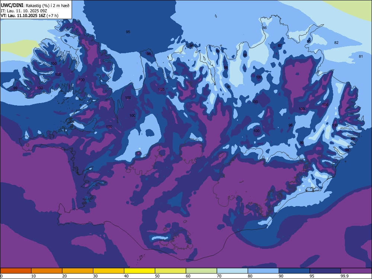Click the '81' humidity value on the map
Image resolution: width=372 pixels, height=279 pixels.
(x=361, y=57)
